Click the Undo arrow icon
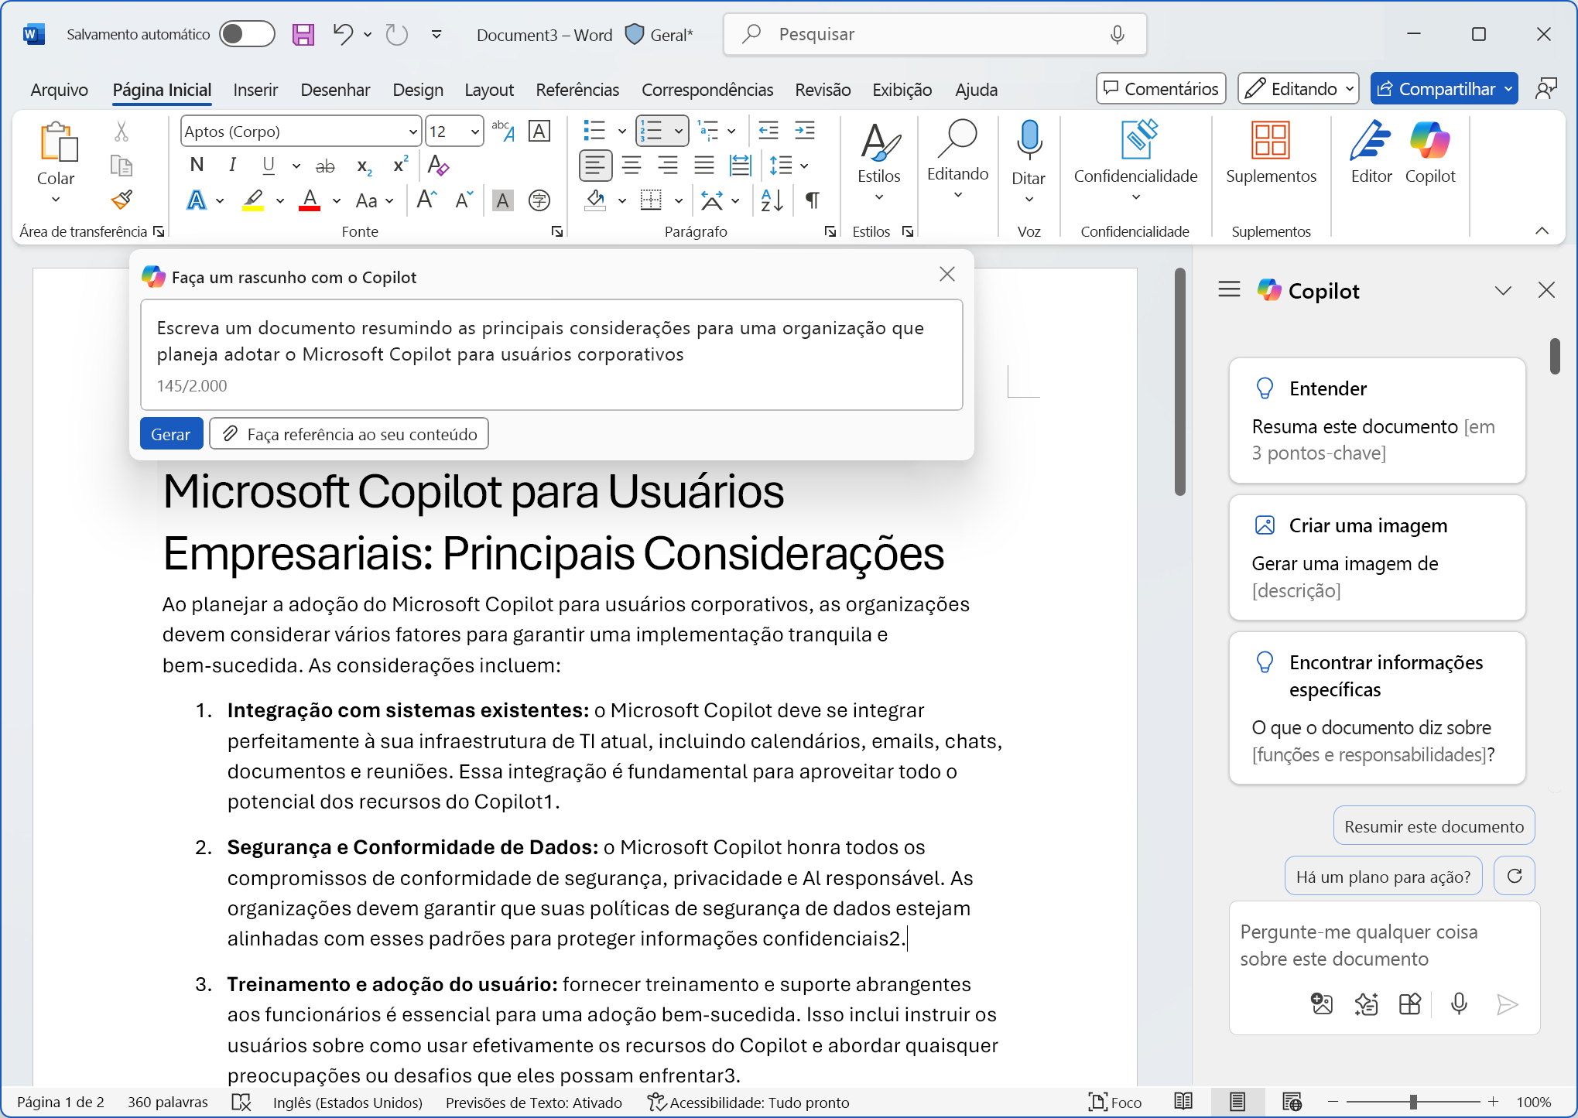This screenshot has height=1118, width=1578. point(343,34)
